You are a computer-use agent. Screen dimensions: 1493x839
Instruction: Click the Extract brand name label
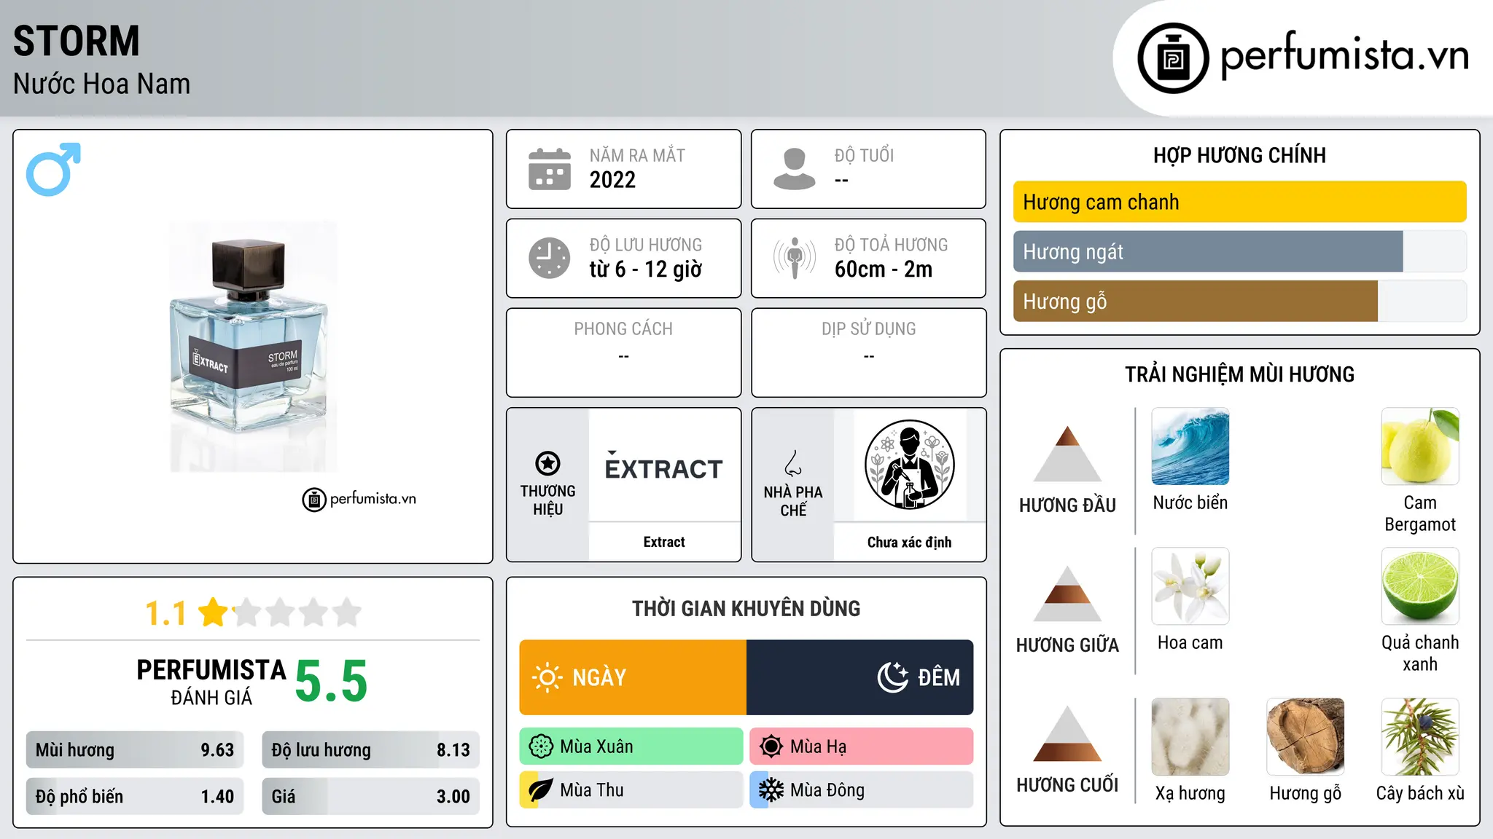(664, 542)
